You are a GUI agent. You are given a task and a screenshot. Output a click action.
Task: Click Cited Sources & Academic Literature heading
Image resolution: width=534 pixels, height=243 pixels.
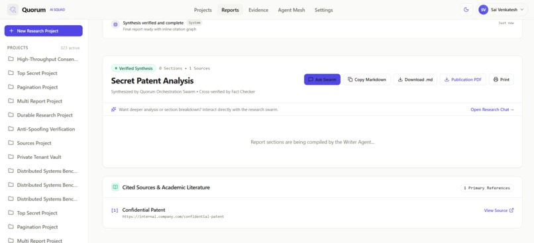tap(166, 187)
